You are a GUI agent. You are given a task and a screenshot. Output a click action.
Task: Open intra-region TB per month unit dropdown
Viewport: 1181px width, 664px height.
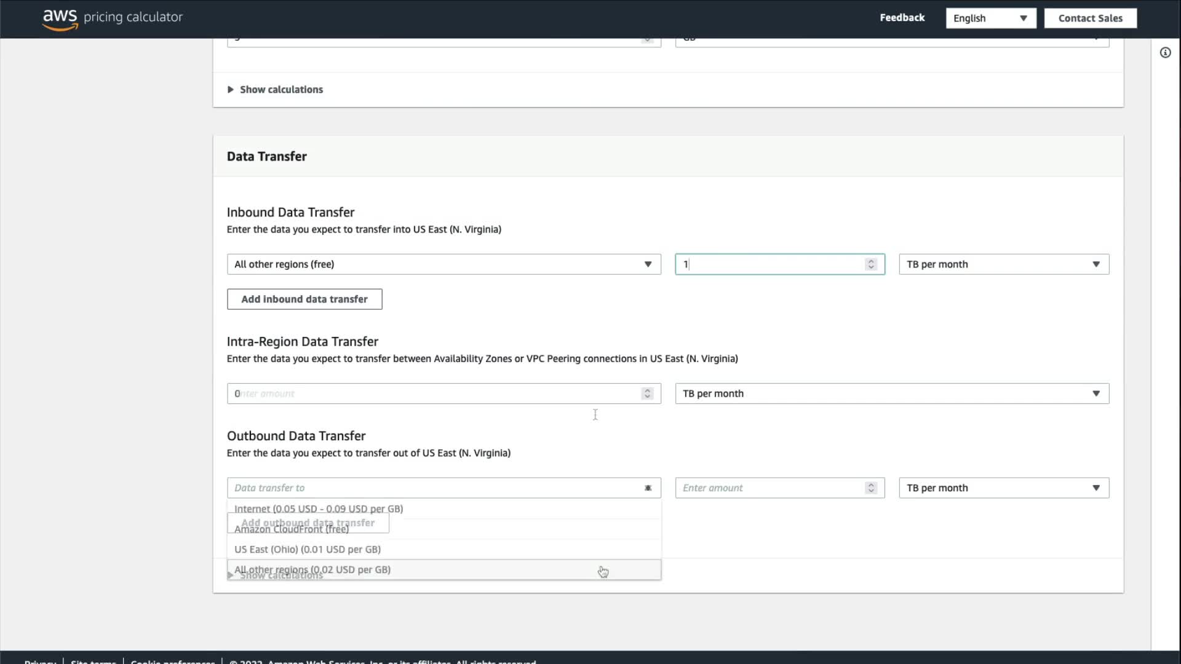click(891, 393)
